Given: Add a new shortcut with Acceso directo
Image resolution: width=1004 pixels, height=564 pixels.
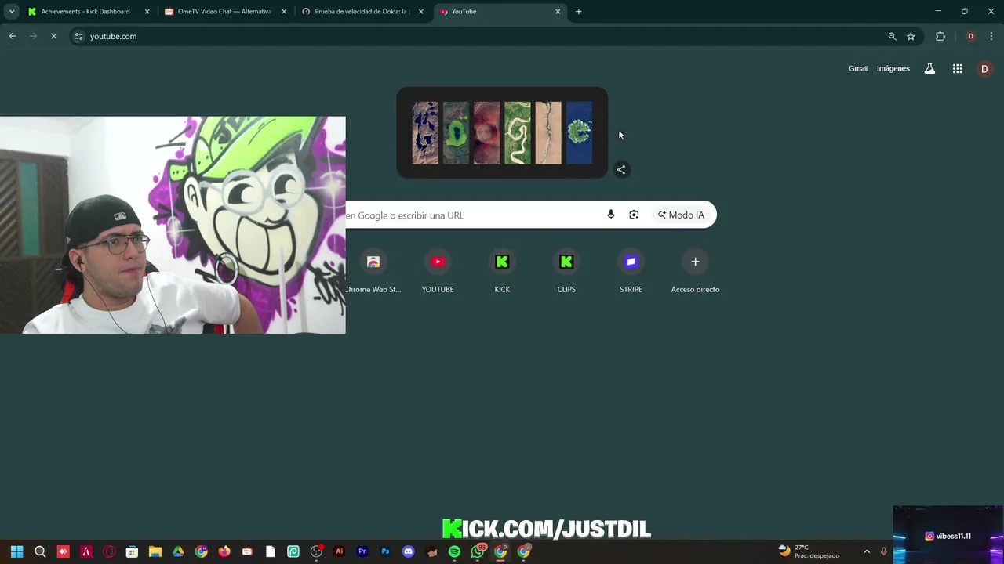Looking at the screenshot, I should (x=695, y=273).
